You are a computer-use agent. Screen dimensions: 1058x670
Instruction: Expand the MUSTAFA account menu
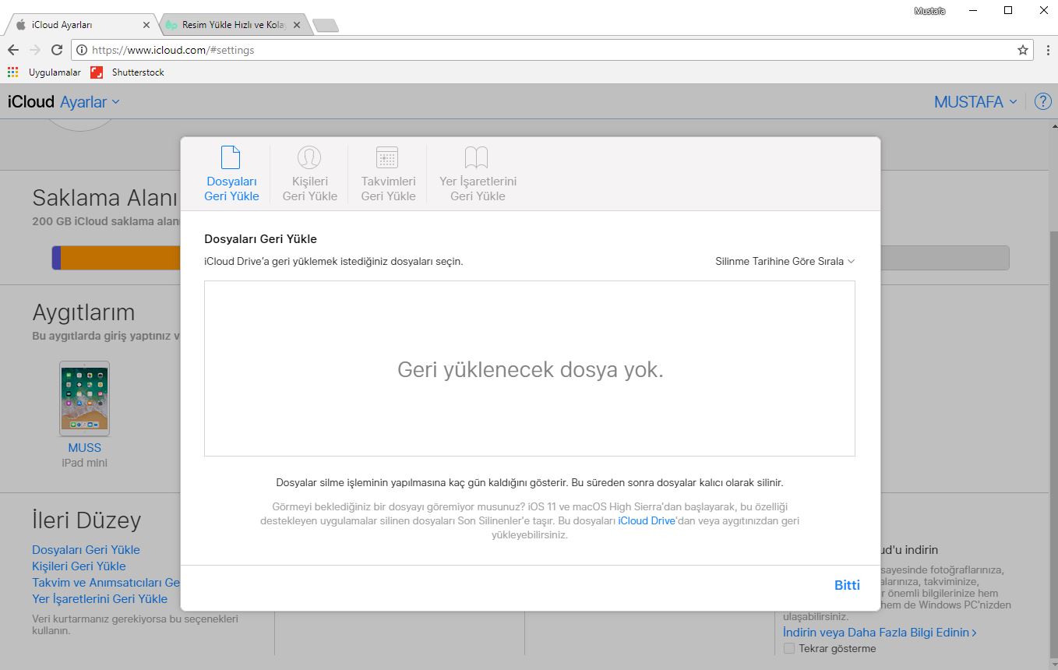(975, 102)
